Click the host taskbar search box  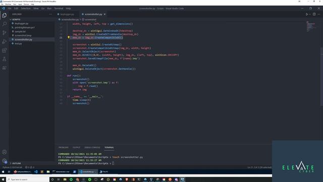(27, 179)
